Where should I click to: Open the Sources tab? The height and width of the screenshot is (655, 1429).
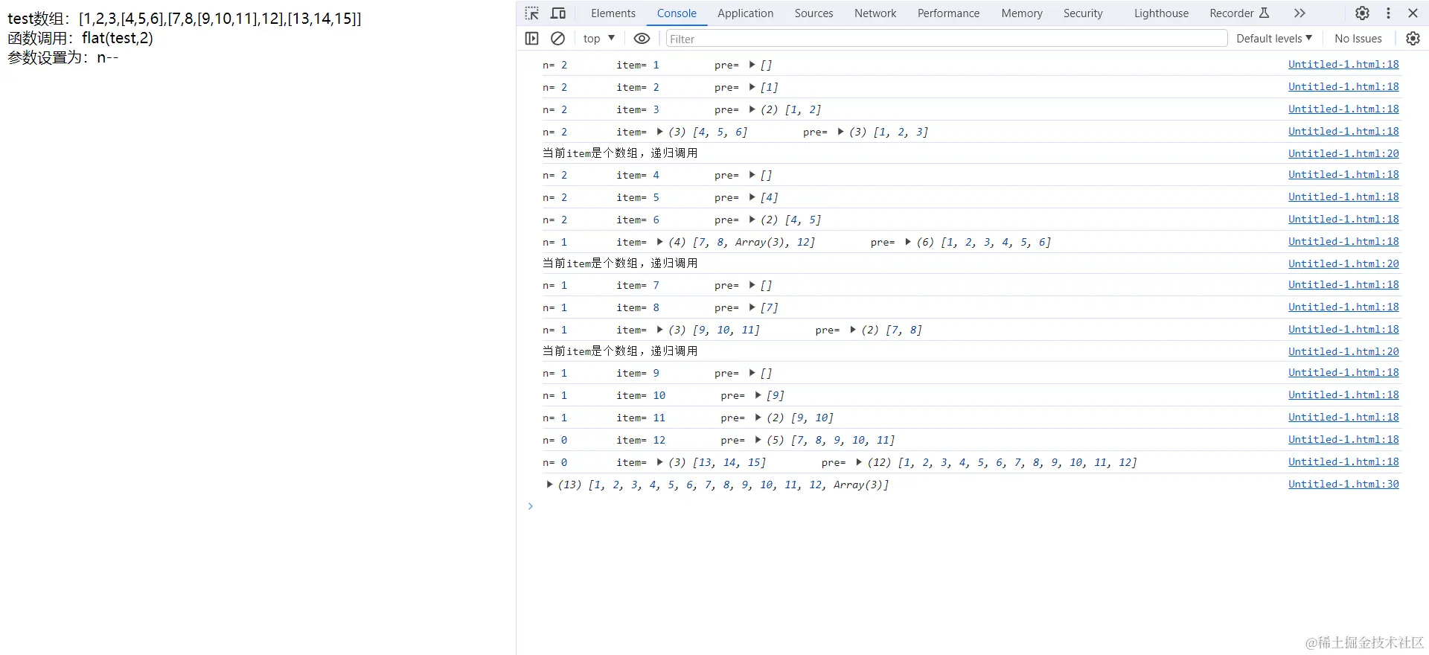coord(813,13)
